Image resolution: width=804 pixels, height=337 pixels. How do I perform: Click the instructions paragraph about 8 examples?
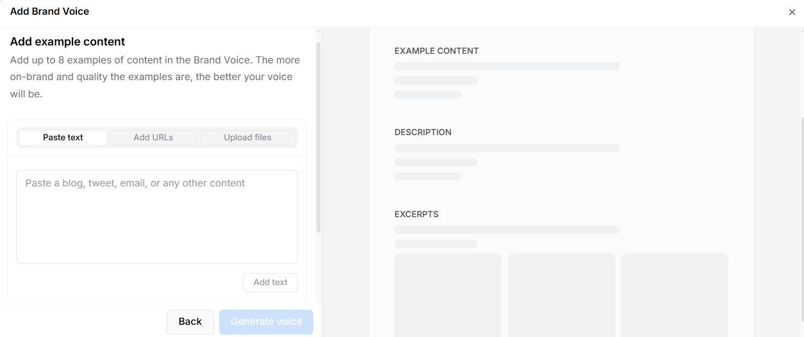tap(155, 77)
